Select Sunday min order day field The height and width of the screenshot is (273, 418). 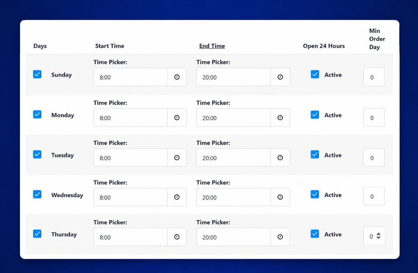(374, 77)
